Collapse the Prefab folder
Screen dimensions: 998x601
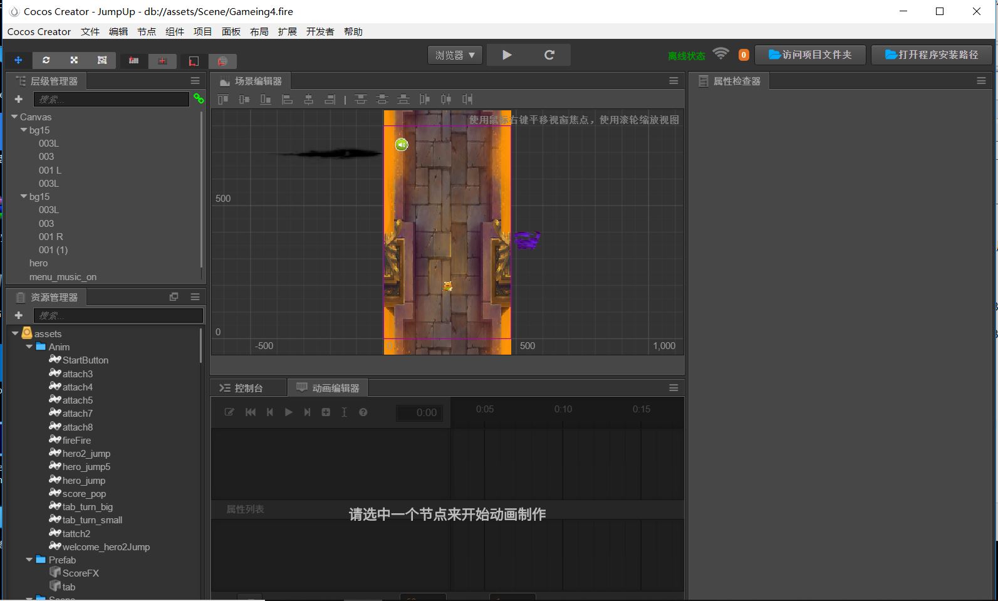click(x=29, y=560)
